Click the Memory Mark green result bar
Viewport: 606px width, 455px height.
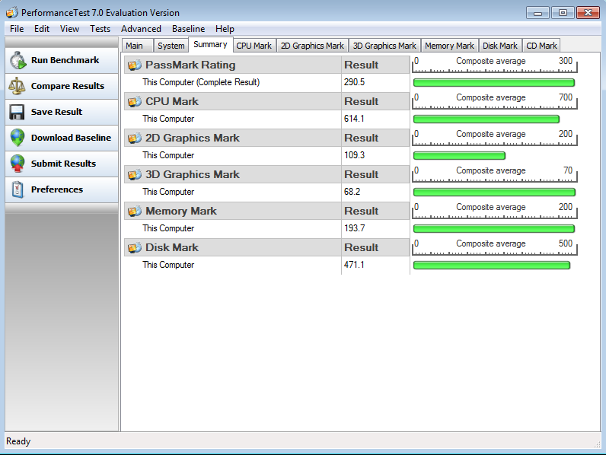coord(494,229)
